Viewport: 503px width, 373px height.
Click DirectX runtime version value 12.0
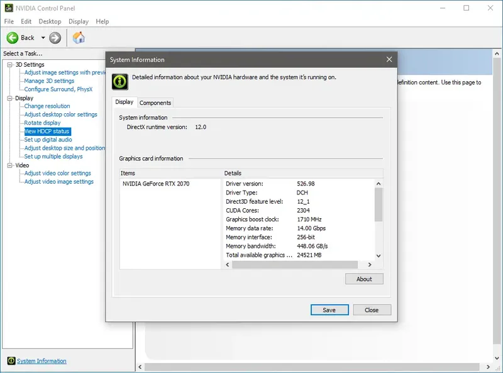point(201,127)
